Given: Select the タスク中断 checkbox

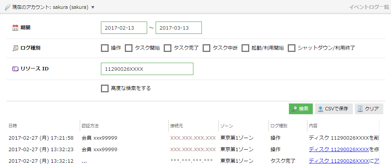Looking at the screenshot, I should [206, 48].
